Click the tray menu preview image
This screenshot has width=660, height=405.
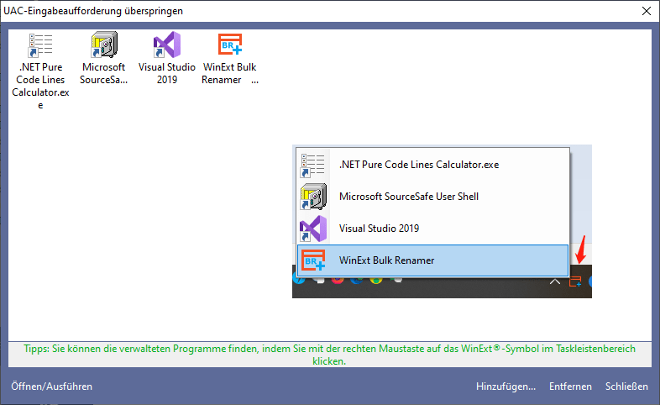442,222
